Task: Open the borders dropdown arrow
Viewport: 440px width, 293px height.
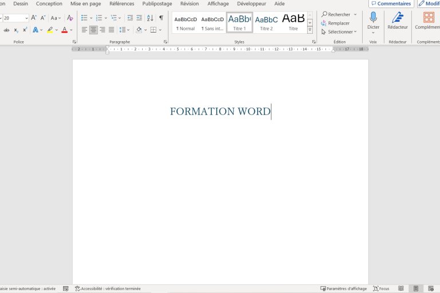Action: point(160,30)
